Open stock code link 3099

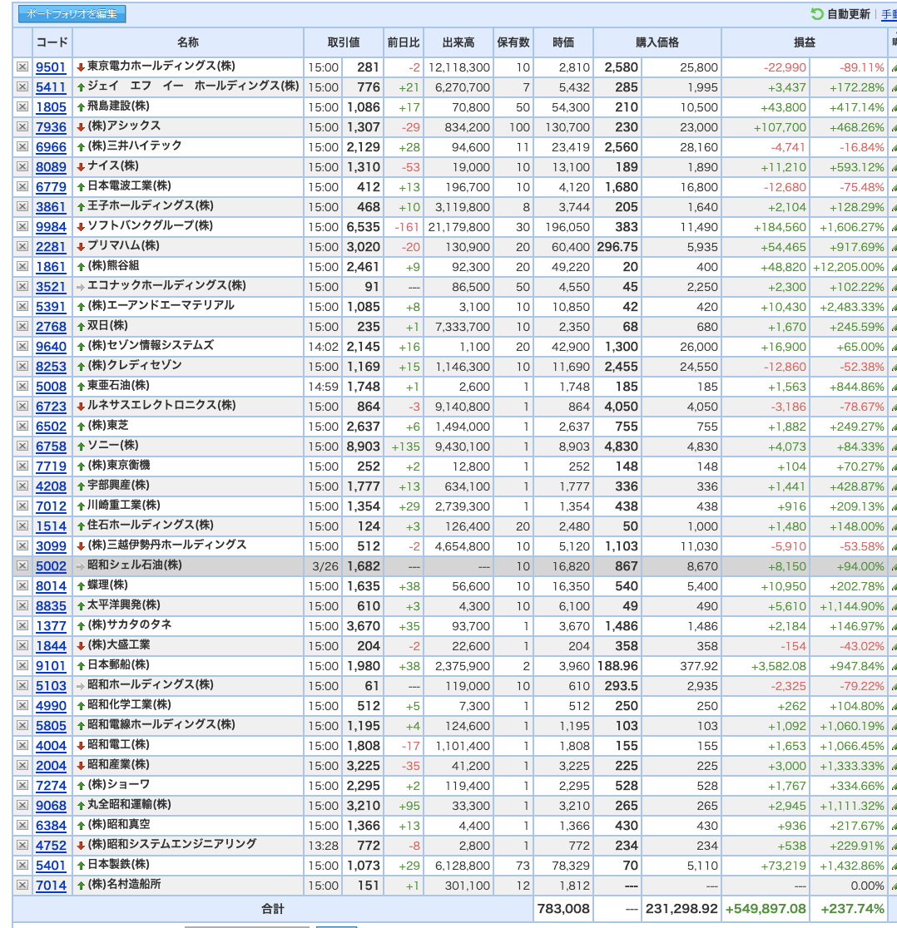pyautogui.click(x=51, y=546)
